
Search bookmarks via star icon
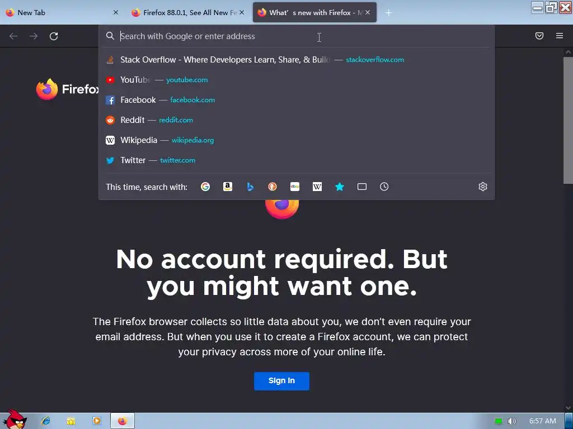(340, 187)
